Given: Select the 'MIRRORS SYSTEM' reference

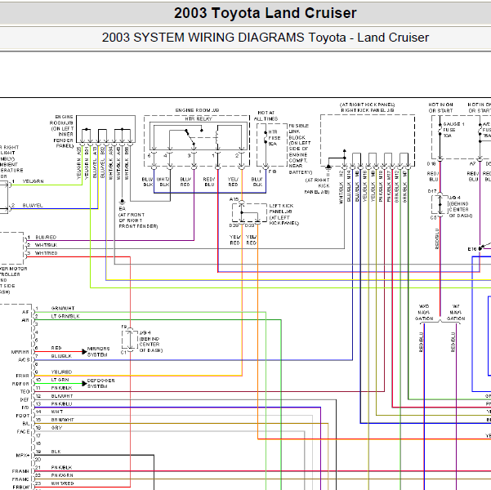Looking at the screenshot, I should (x=98, y=352).
